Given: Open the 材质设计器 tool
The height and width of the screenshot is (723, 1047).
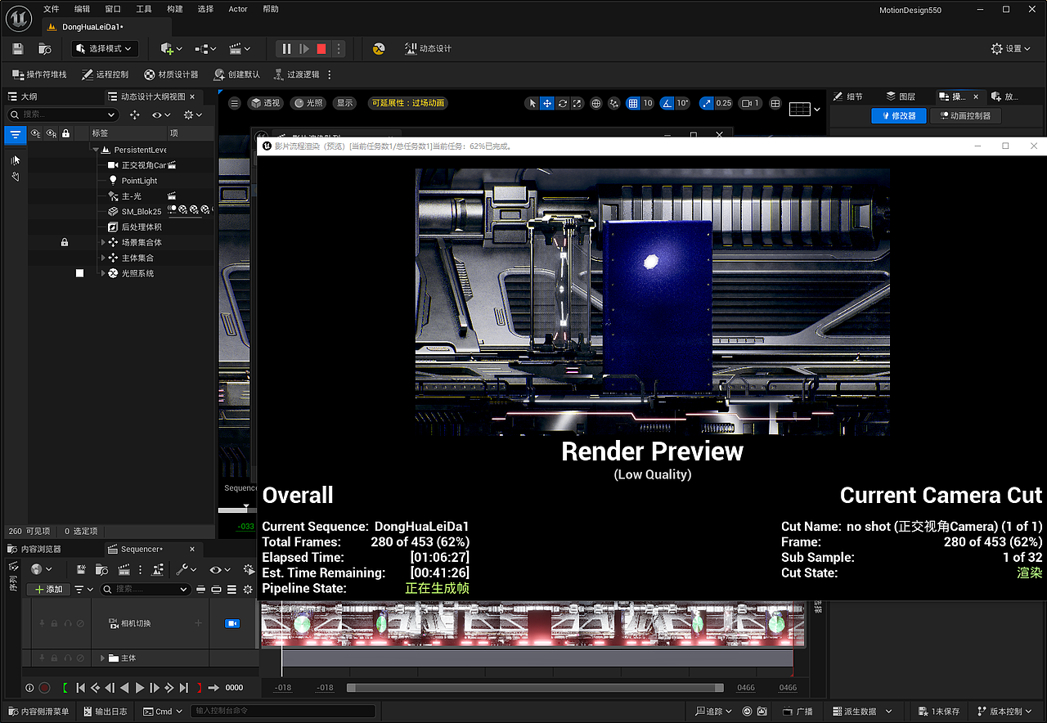Looking at the screenshot, I should [x=171, y=74].
